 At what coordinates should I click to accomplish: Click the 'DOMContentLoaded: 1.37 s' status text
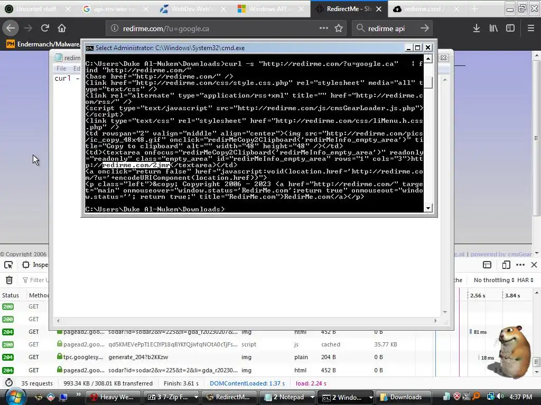[247, 383]
